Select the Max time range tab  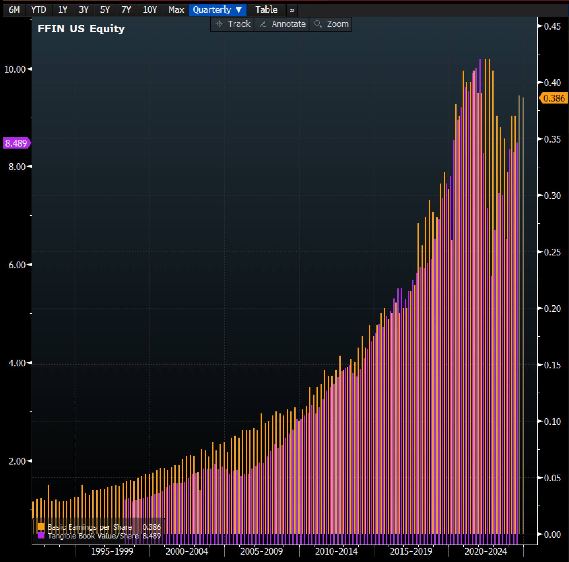pos(176,10)
